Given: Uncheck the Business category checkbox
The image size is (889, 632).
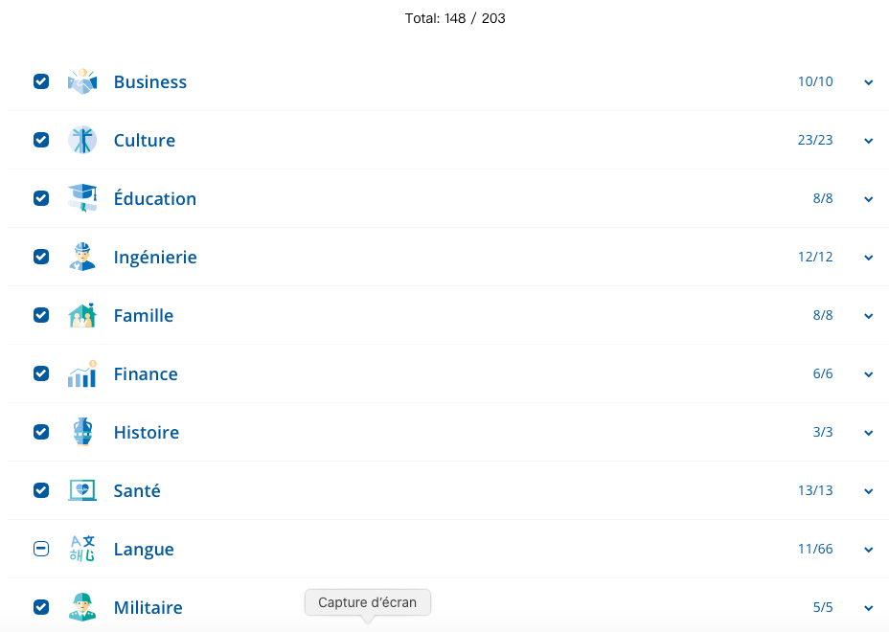Looking at the screenshot, I should (41, 82).
